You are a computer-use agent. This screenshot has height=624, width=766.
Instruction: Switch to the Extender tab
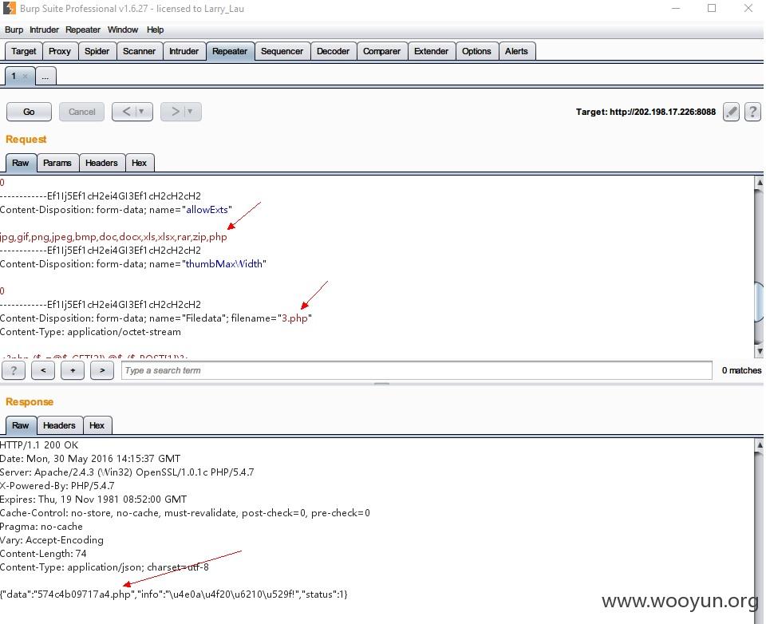click(431, 51)
